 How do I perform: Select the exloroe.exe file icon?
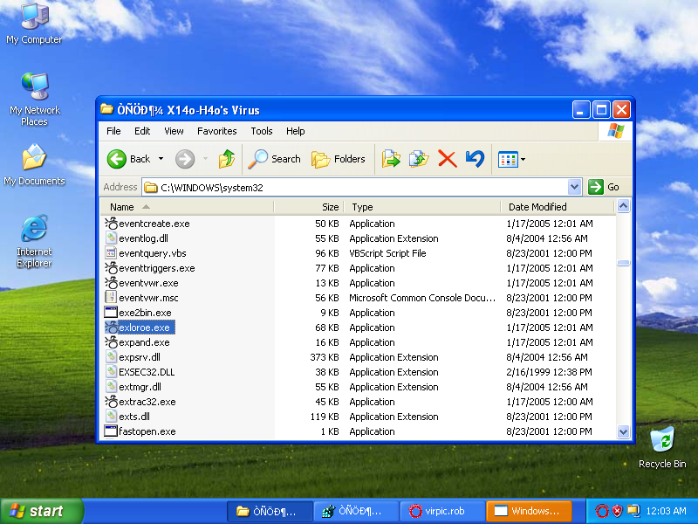pos(111,327)
